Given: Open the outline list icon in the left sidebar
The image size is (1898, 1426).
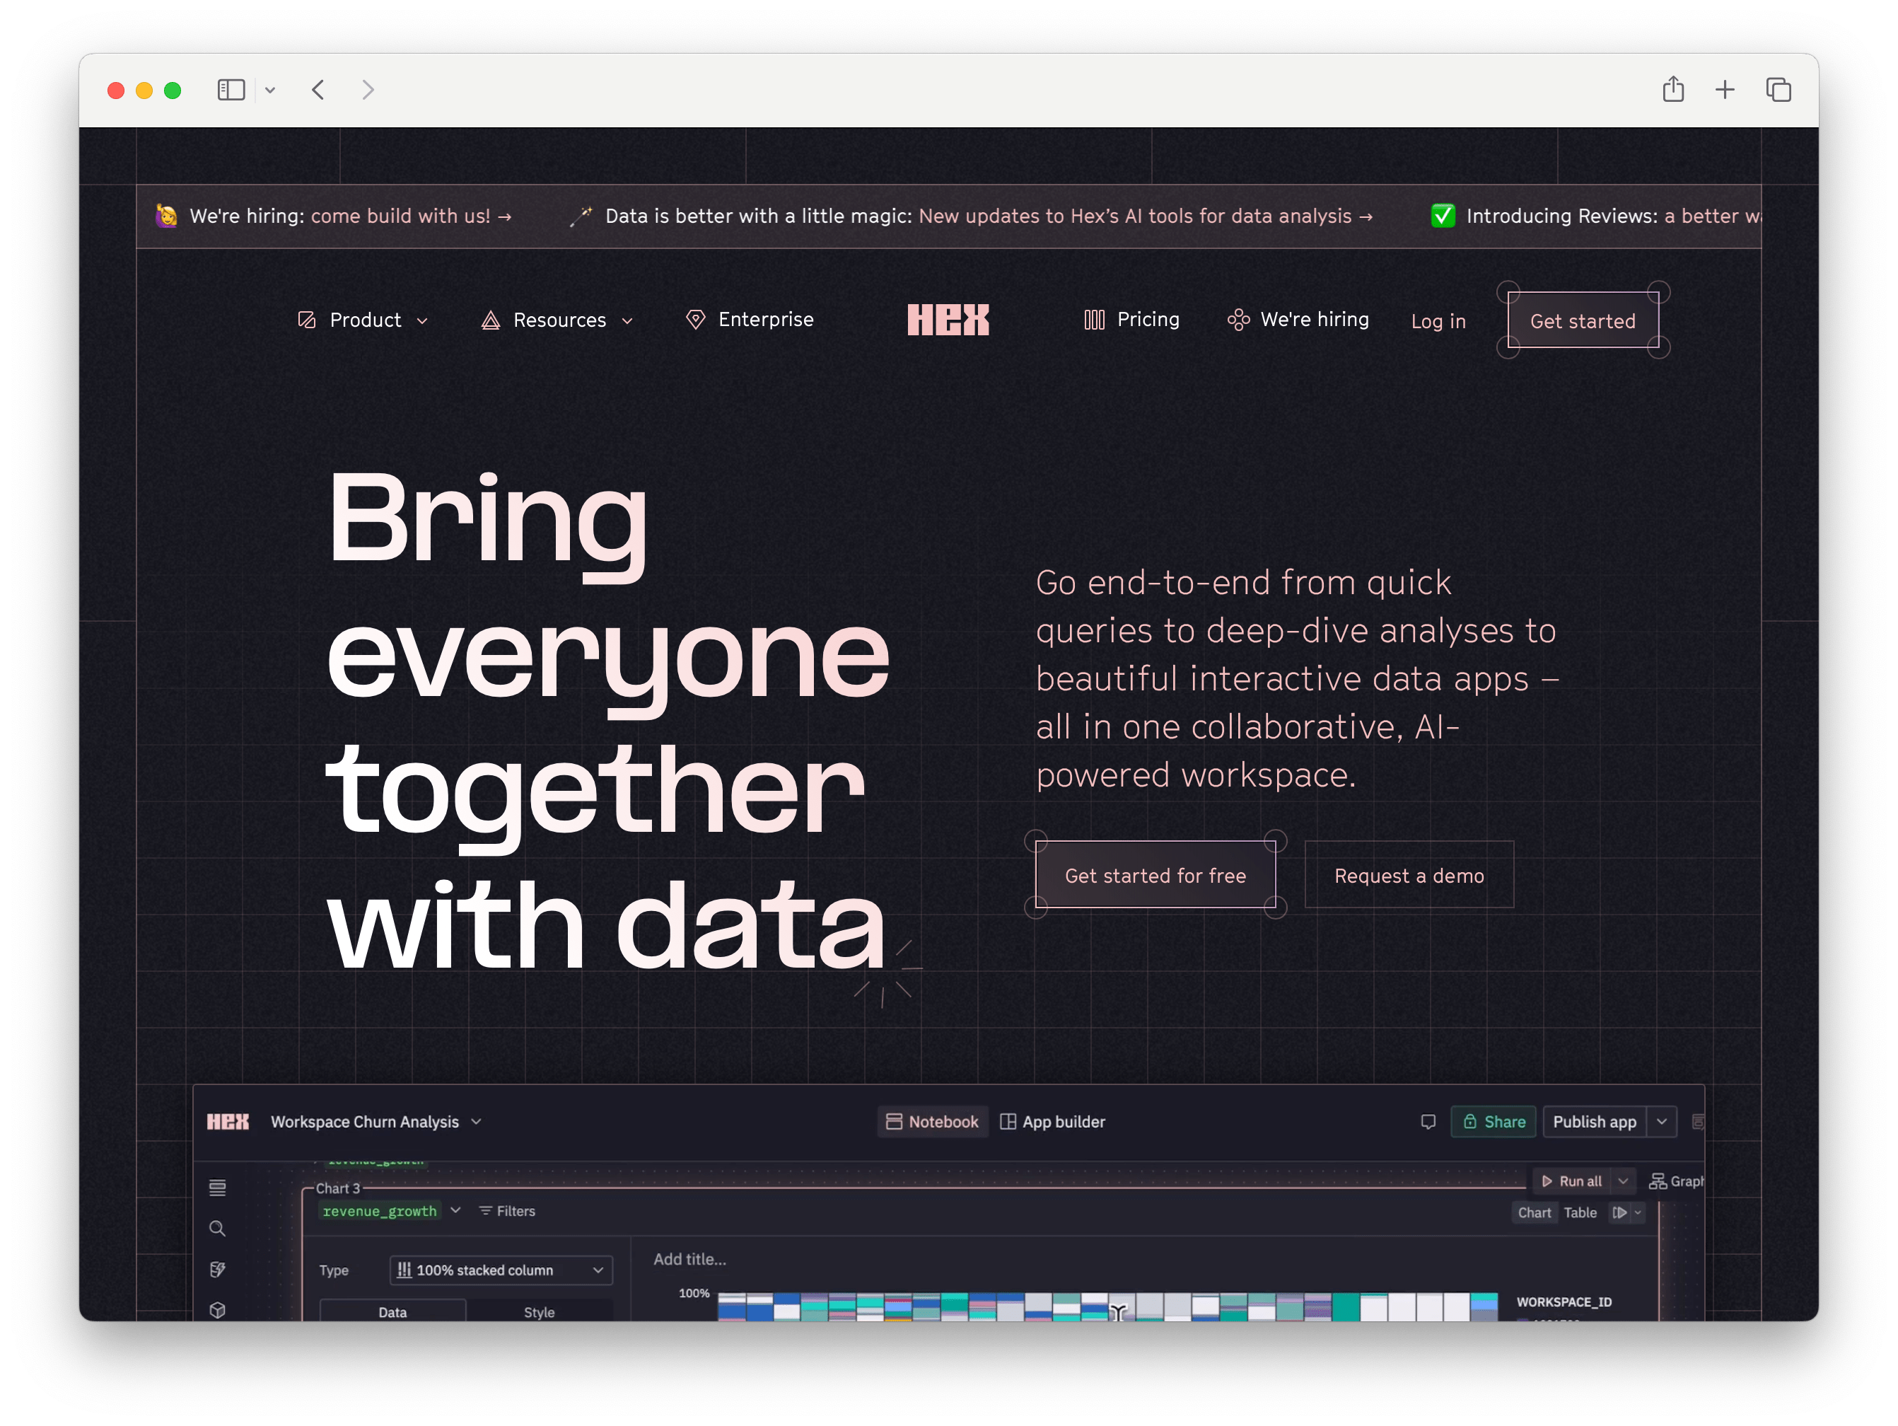Looking at the screenshot, I should [x=217, y=1188].
